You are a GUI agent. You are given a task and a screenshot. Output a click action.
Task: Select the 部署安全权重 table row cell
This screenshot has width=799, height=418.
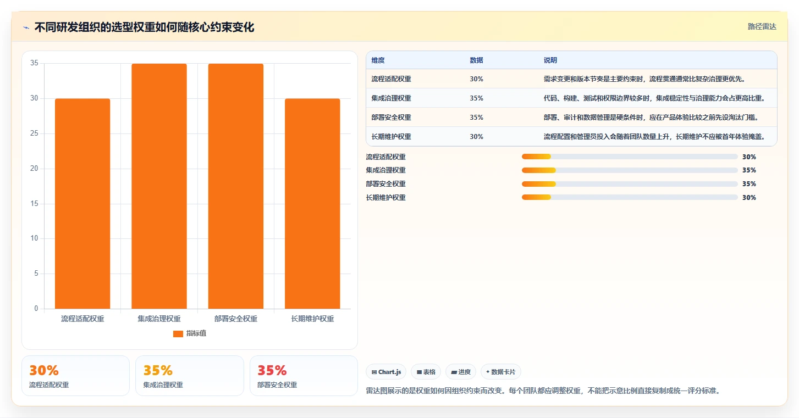(x=391, y=118)
